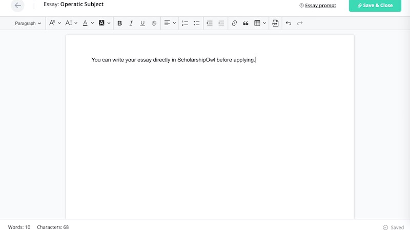
Task: Redo the last undone edit
Action: click(x=300, y=23)
